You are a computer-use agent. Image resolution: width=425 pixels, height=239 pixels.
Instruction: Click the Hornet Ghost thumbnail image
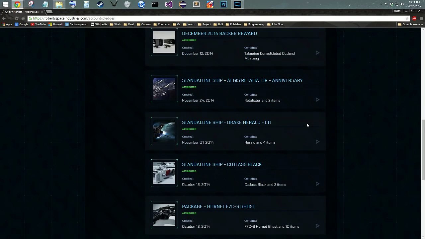pos(164,215)
